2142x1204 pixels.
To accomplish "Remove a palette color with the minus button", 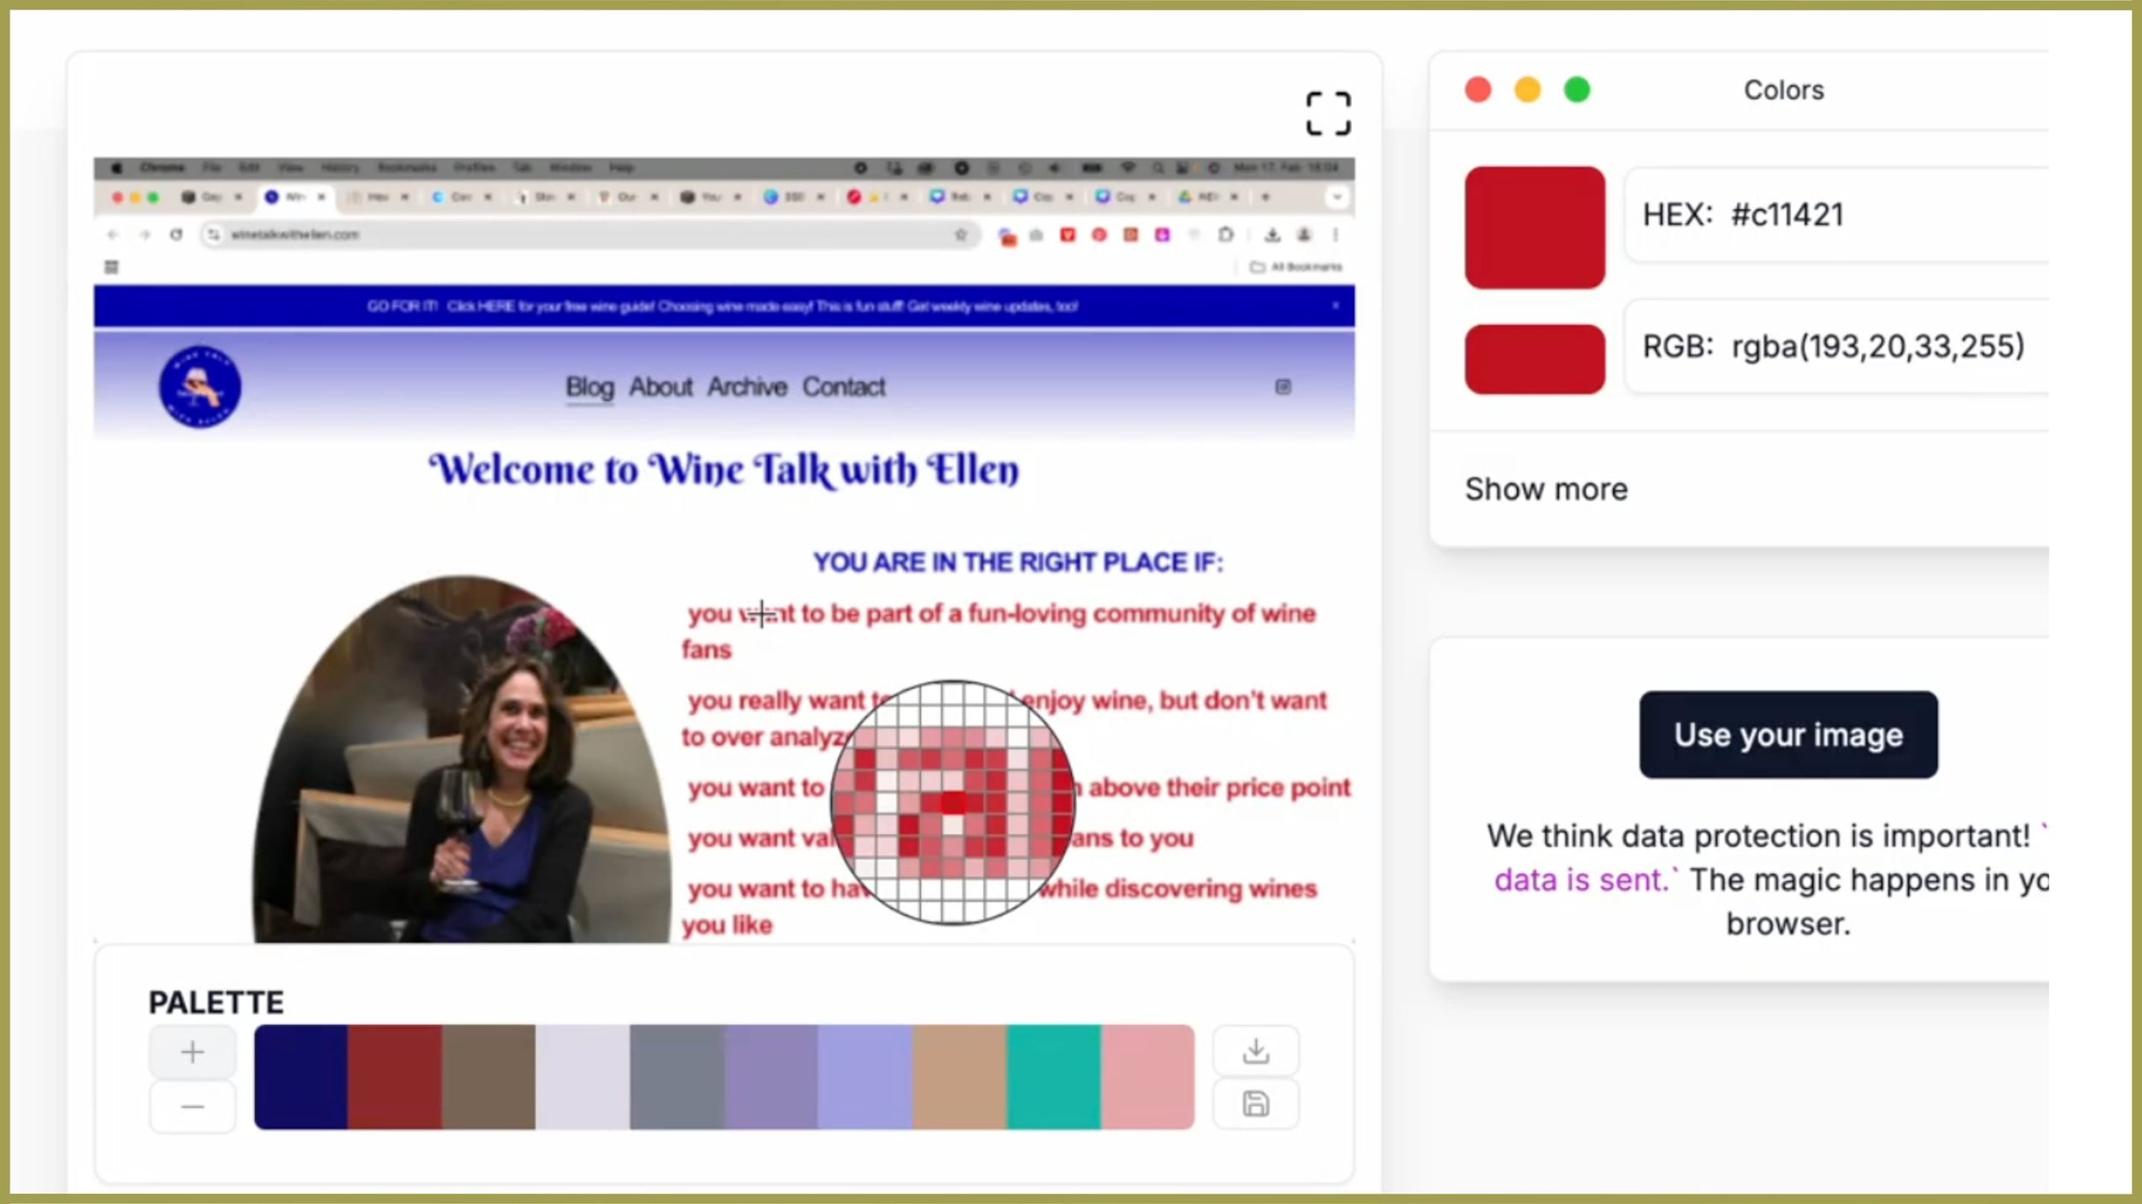I will pos(193,1107).
